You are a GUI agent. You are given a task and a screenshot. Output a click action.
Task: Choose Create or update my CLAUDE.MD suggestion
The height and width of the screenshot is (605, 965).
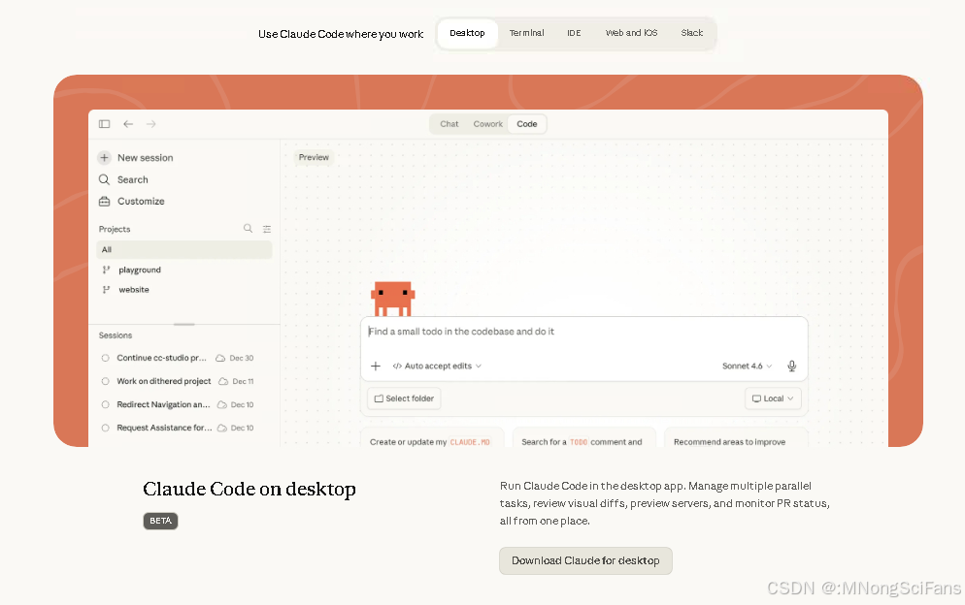click(x=432, y=438)
